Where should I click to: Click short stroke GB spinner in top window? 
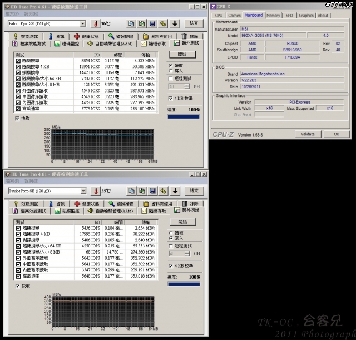[x=187, y=86]
